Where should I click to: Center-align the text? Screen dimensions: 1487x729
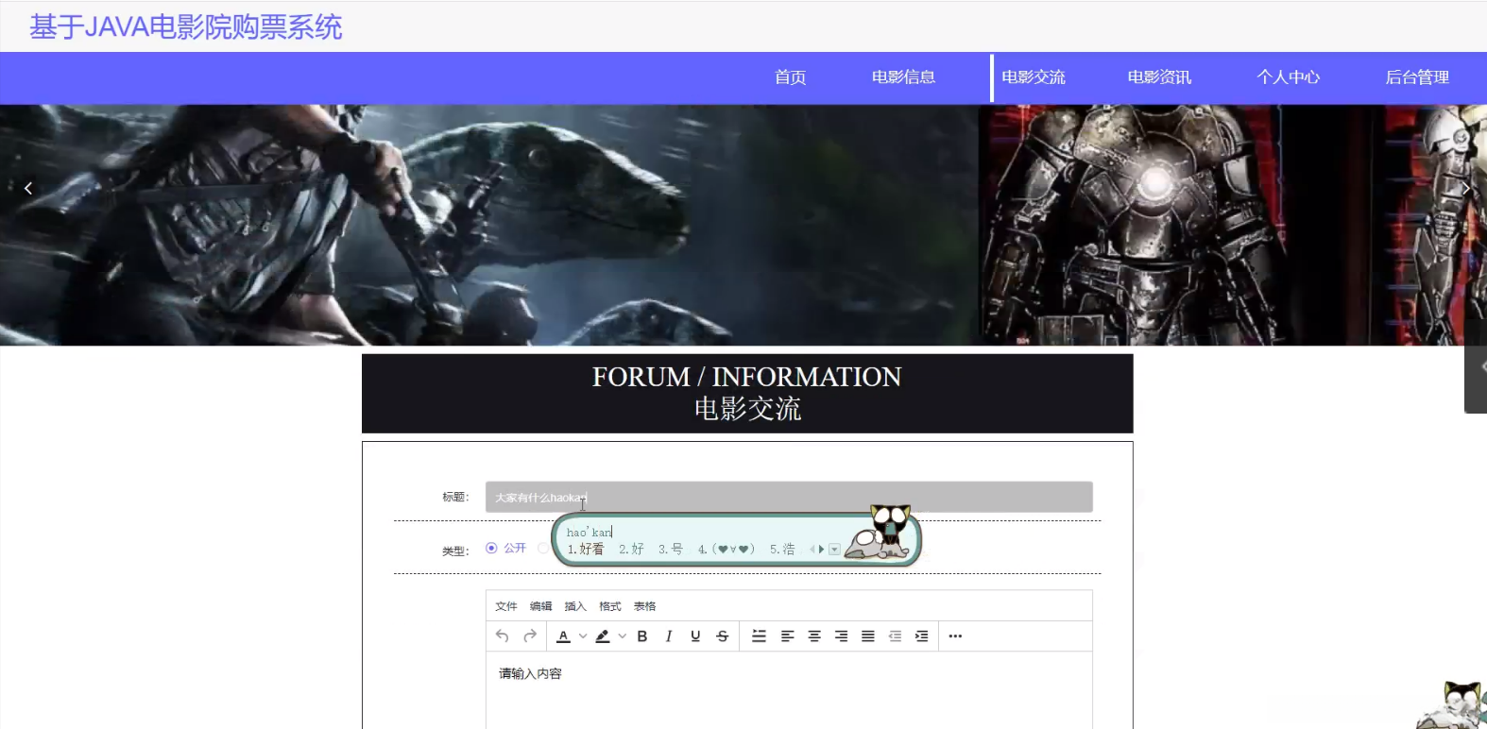click(814, 636)
